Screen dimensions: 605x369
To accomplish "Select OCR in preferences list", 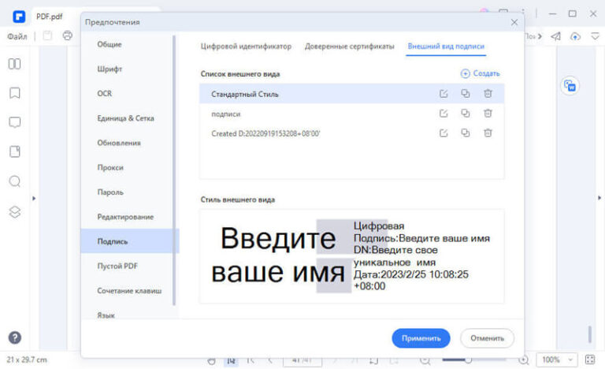I will (105, 93).
